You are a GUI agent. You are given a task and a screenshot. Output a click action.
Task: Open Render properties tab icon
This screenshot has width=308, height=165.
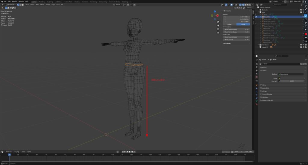point(257,64)
